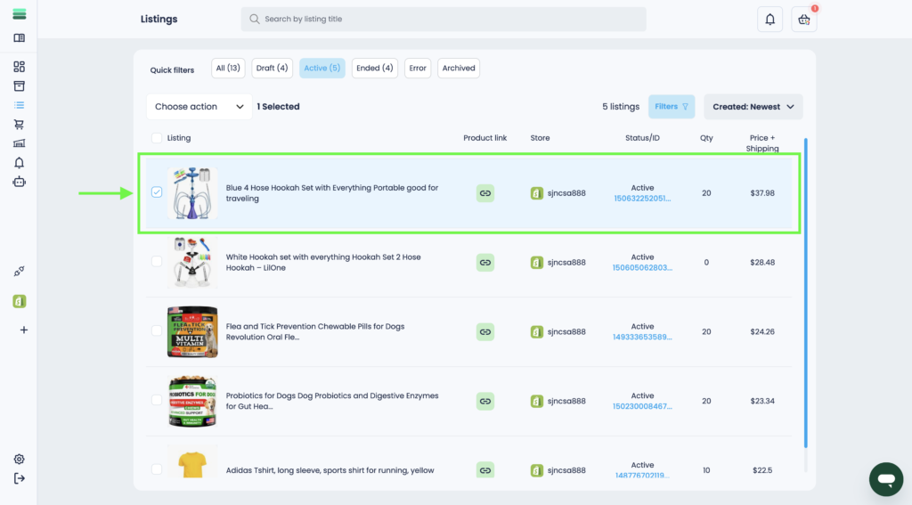
Task: Toggle the select-all Listing header checkbox
Action: point(157,138)
